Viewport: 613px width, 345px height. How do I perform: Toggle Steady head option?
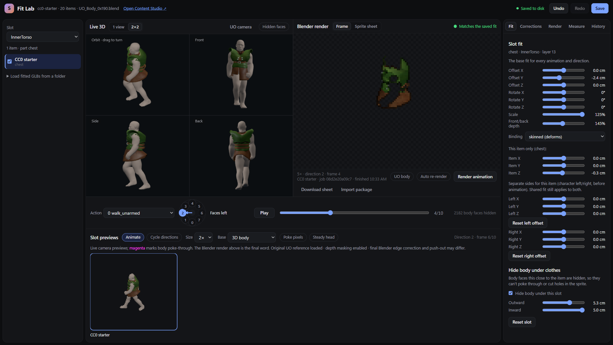coord(324,237)
